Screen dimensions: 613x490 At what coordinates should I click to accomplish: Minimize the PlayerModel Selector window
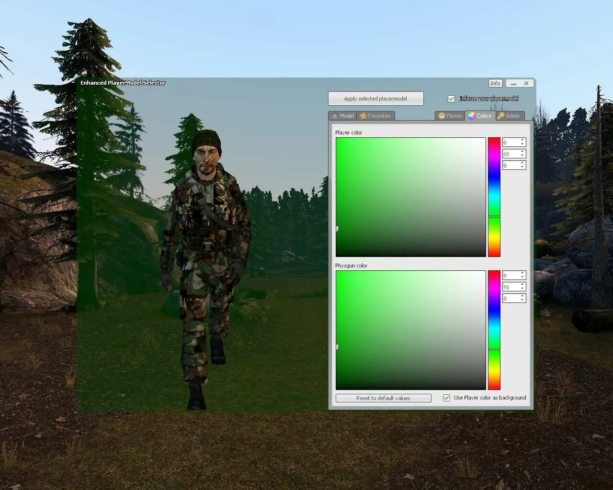tap(513, 83)
